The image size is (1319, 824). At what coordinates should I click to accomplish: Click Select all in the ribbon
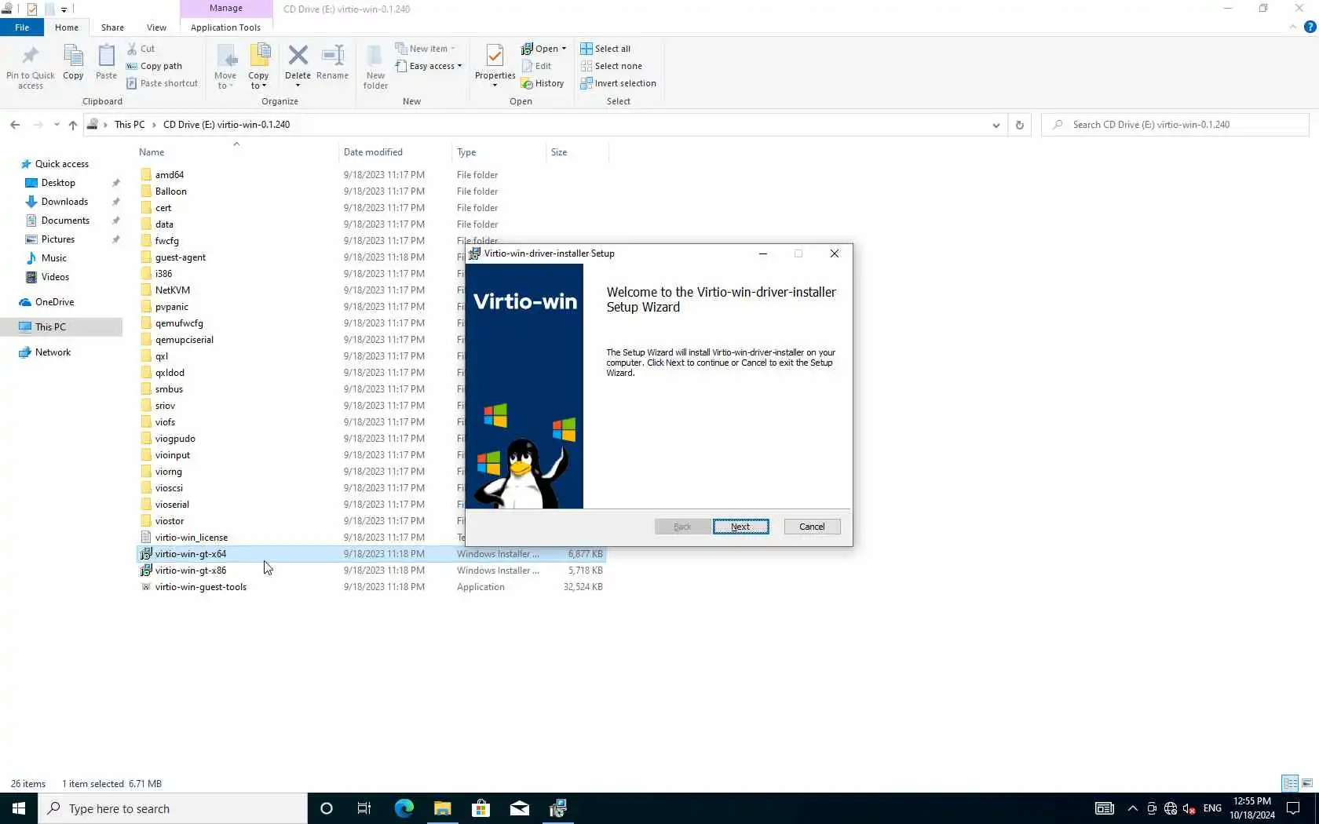605,49
